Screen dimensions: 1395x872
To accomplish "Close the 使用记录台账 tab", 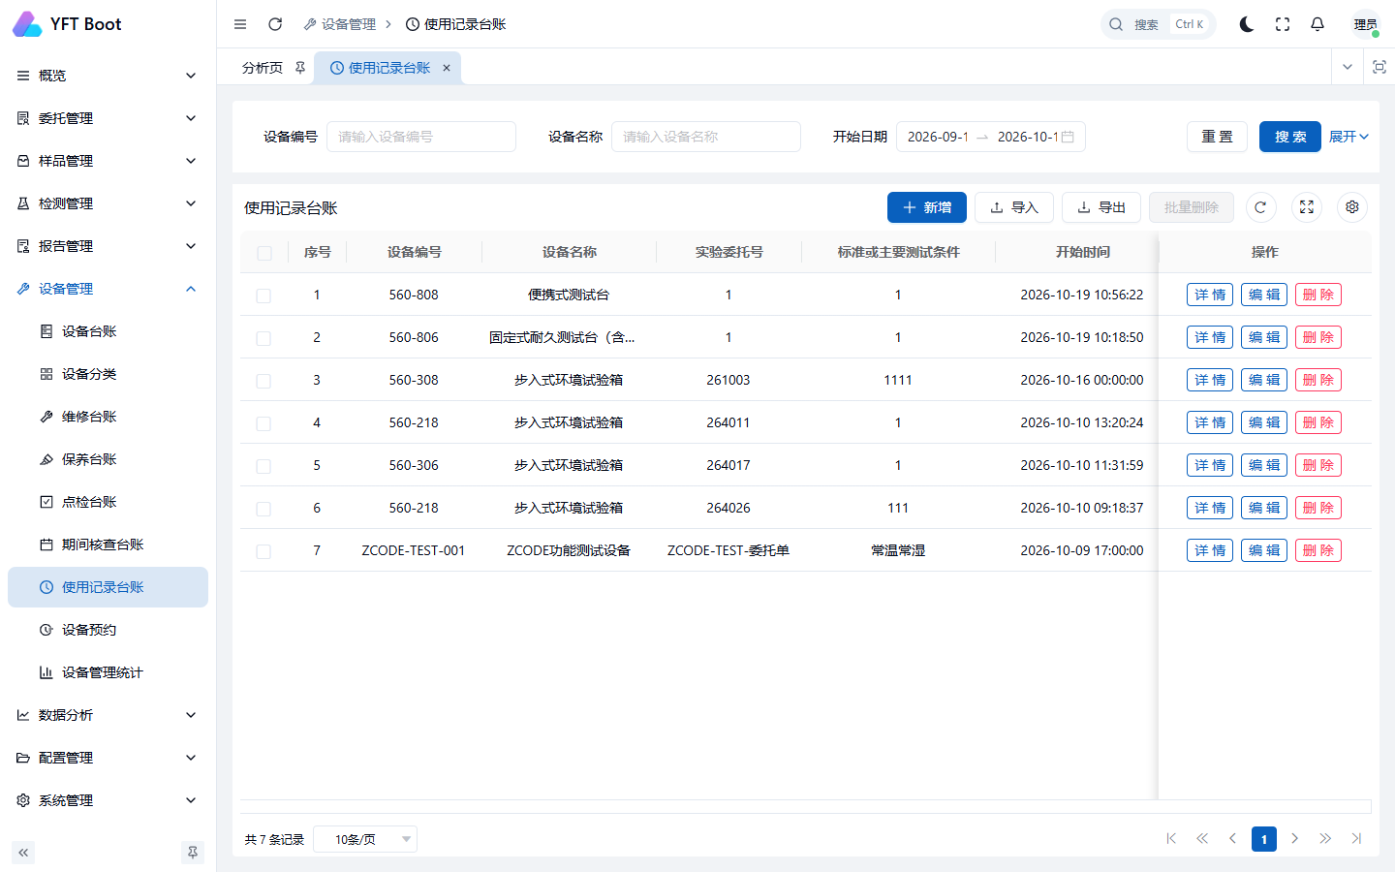I will [x=447, y=68].
